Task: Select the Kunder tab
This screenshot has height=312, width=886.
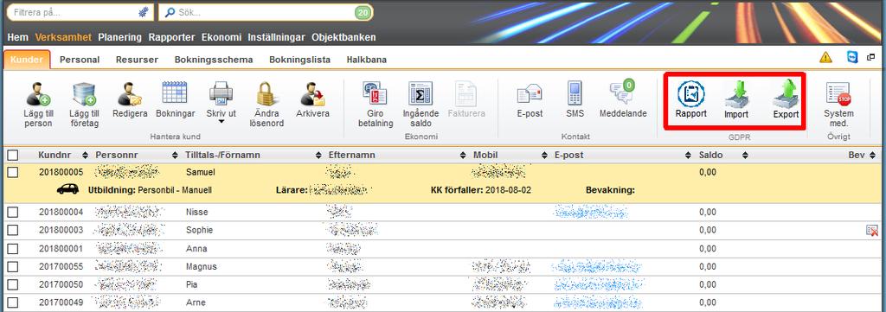Action: click(x=27, y=60)
